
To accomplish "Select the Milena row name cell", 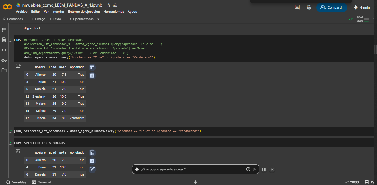I will coord(41,111).
